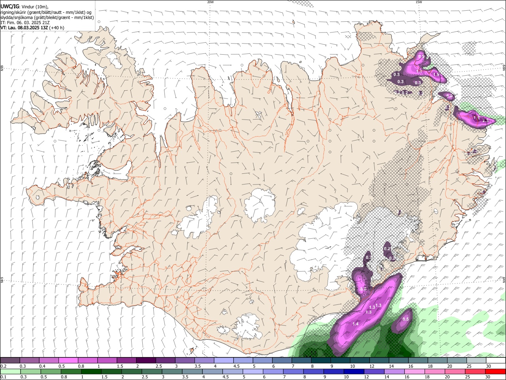Pick the deep navy swatch between 10 and 12, lower row
506x380 pixels.
tap(354, 371)
